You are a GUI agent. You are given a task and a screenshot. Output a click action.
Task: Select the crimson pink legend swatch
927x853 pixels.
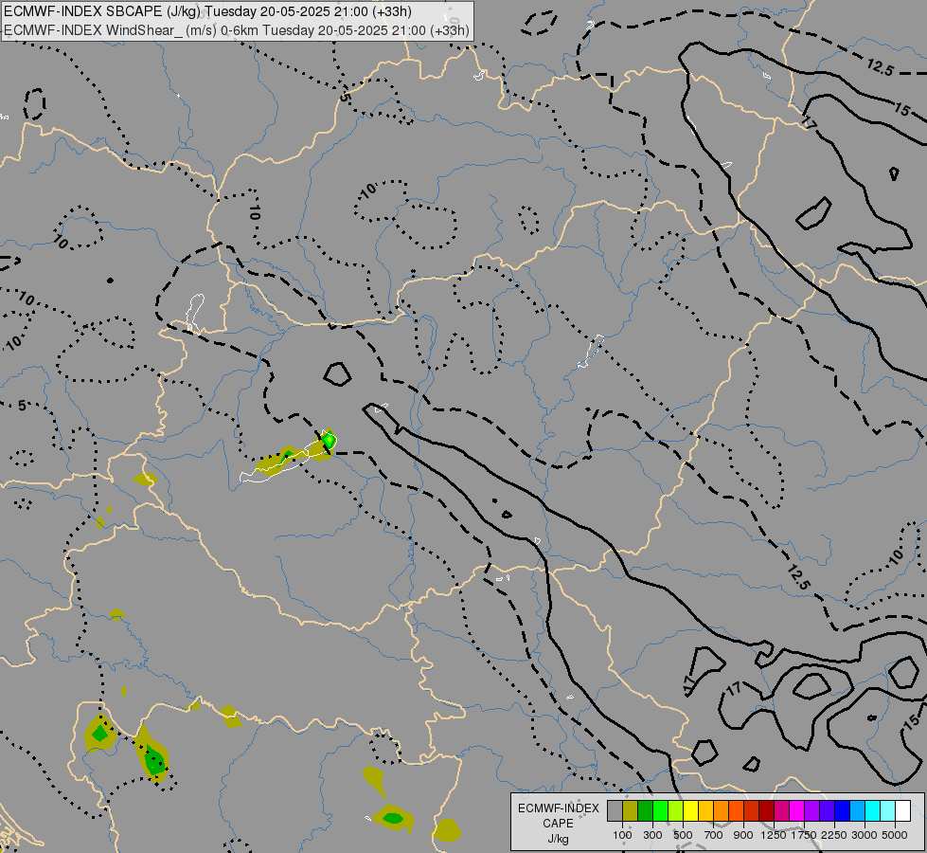point(781,810)
